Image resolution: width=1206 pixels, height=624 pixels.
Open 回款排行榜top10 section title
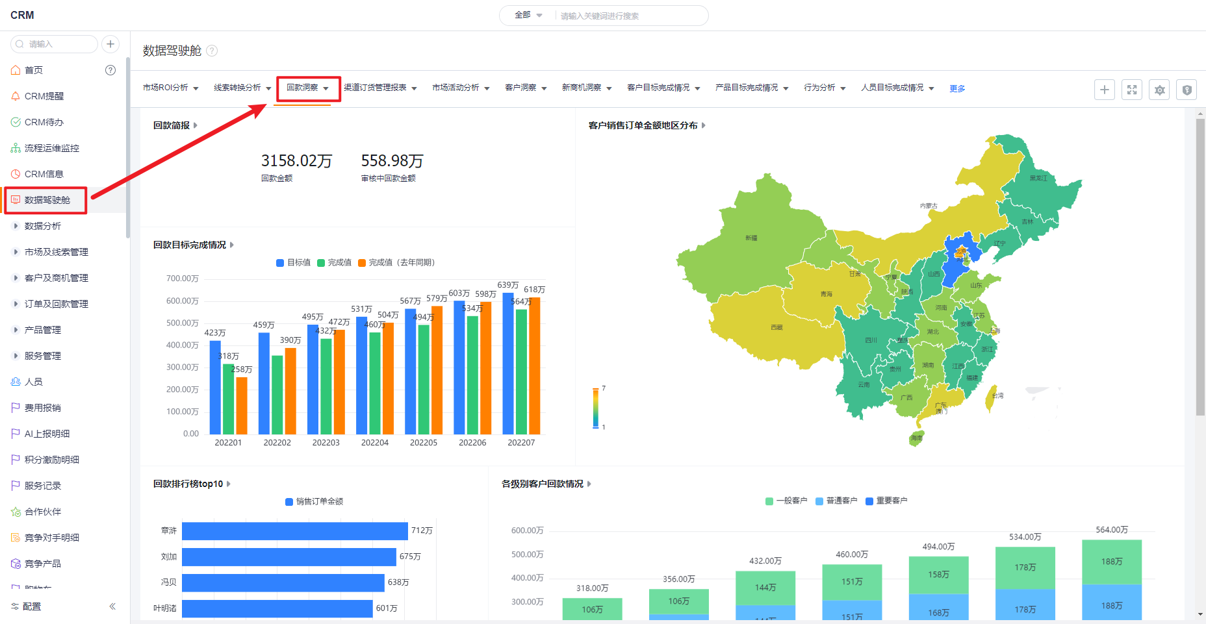click(188, 484)
